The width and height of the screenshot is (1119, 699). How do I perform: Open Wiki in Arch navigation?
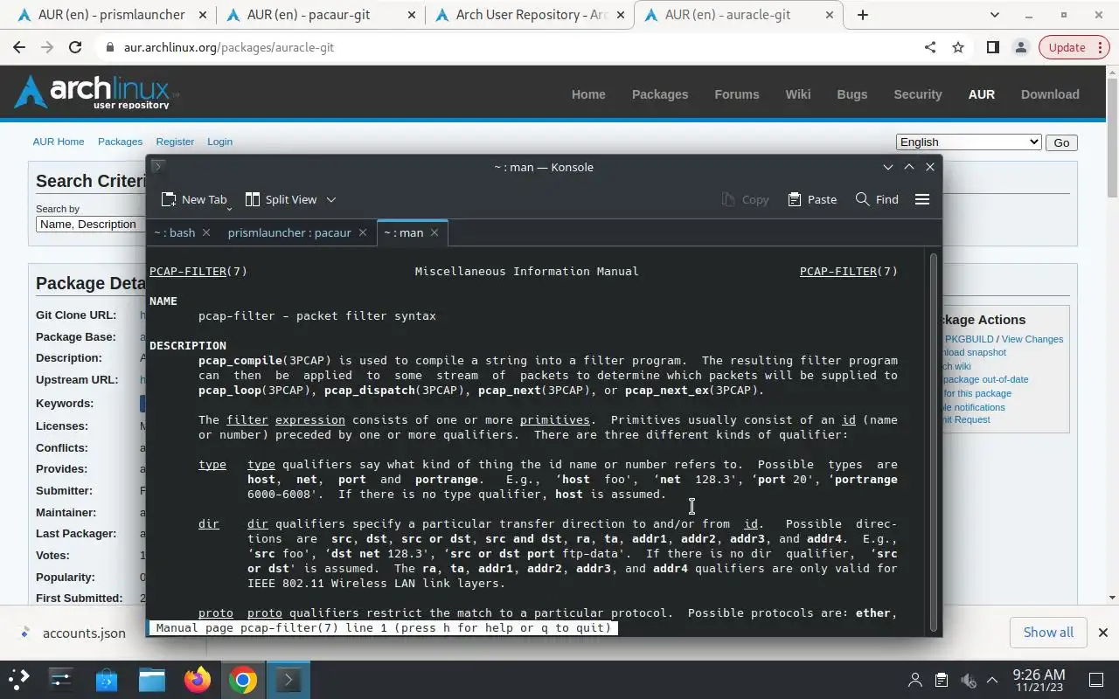pos(798,94)
